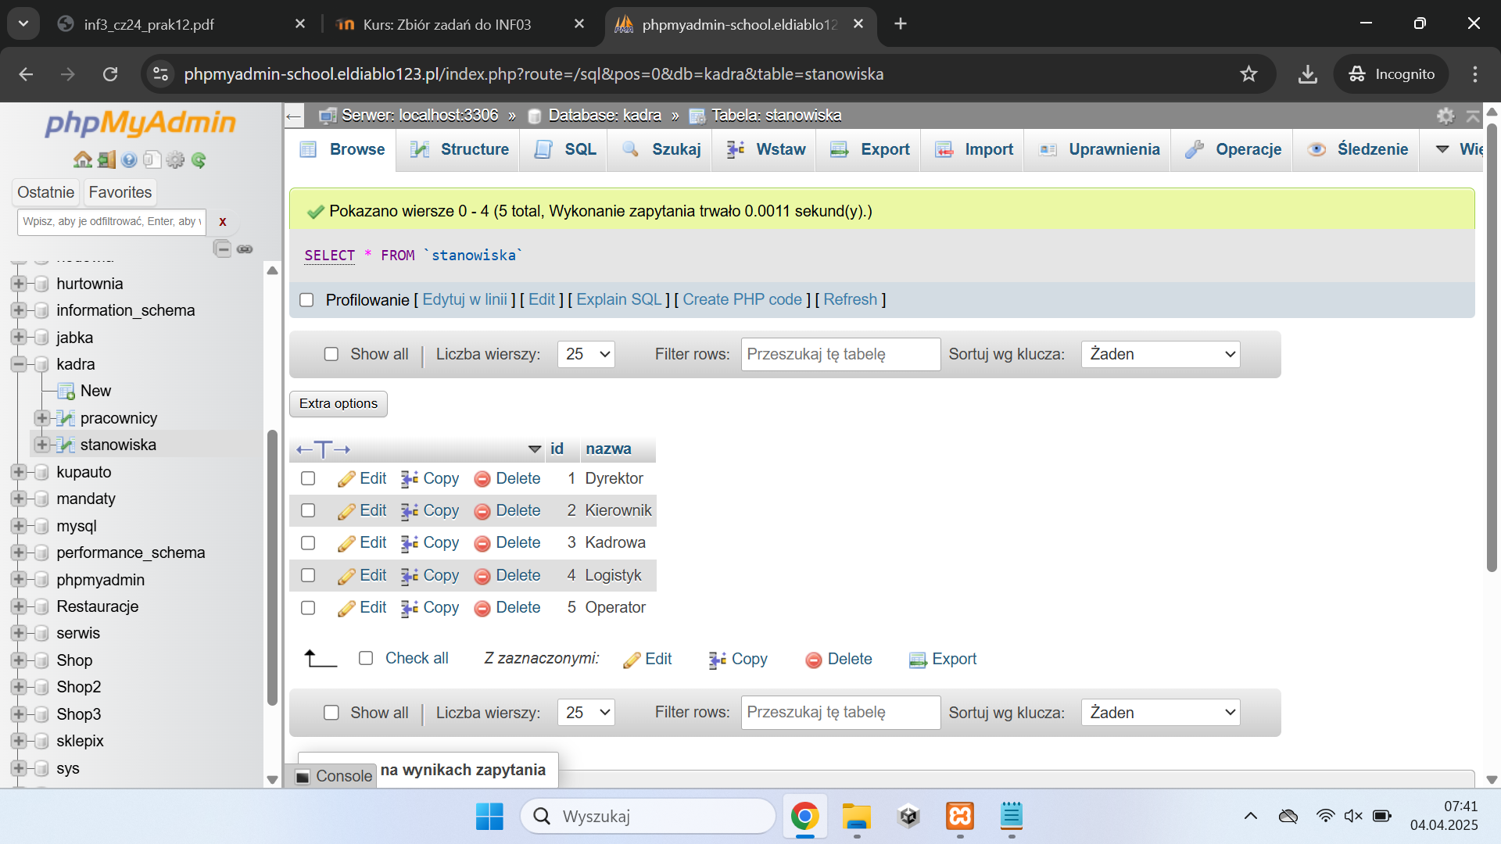Click the Delete icon for Kadrowa row
The width and height of the screenshot is (1501, 844).
482,543
